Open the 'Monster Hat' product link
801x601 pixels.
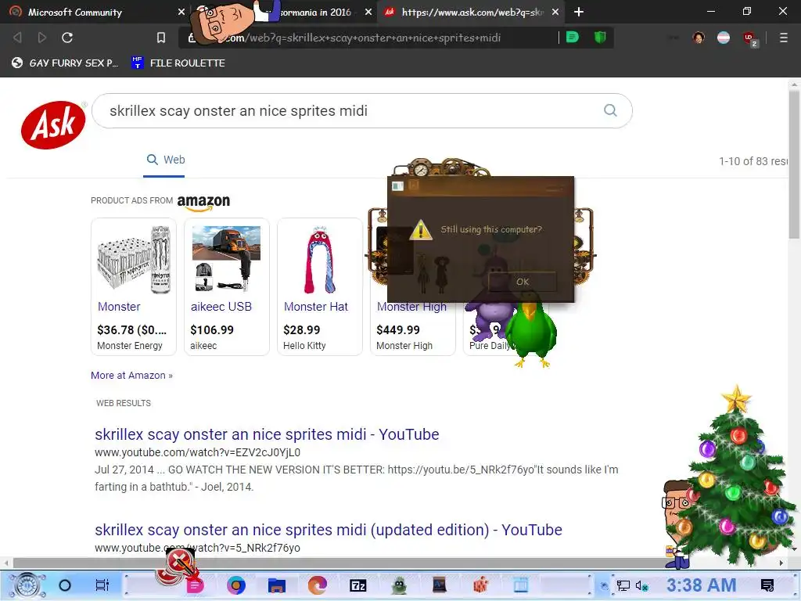click(x=316, y=306)
